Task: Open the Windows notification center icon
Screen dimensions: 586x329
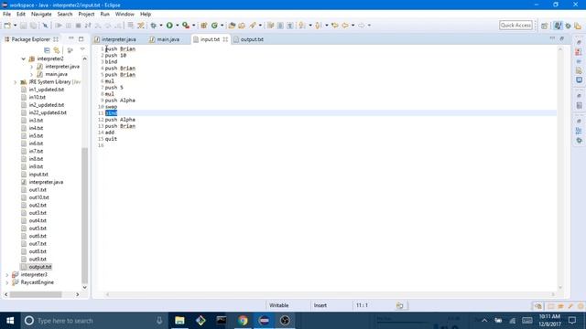Action: coord(572,321)
